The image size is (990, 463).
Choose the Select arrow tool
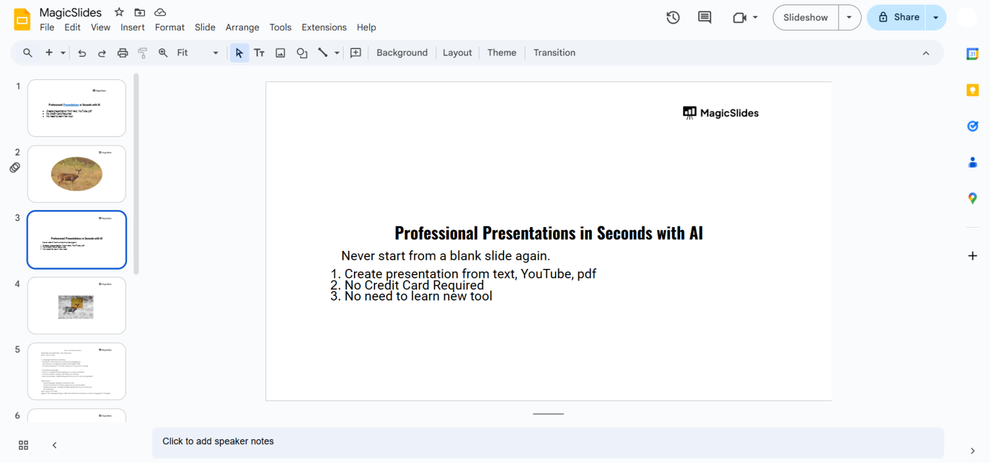239,53
